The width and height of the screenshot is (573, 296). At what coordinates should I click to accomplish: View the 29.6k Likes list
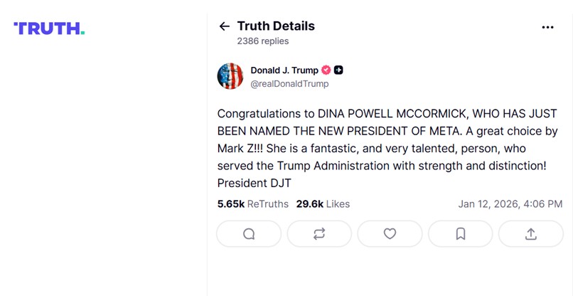[x=323, y=204]
